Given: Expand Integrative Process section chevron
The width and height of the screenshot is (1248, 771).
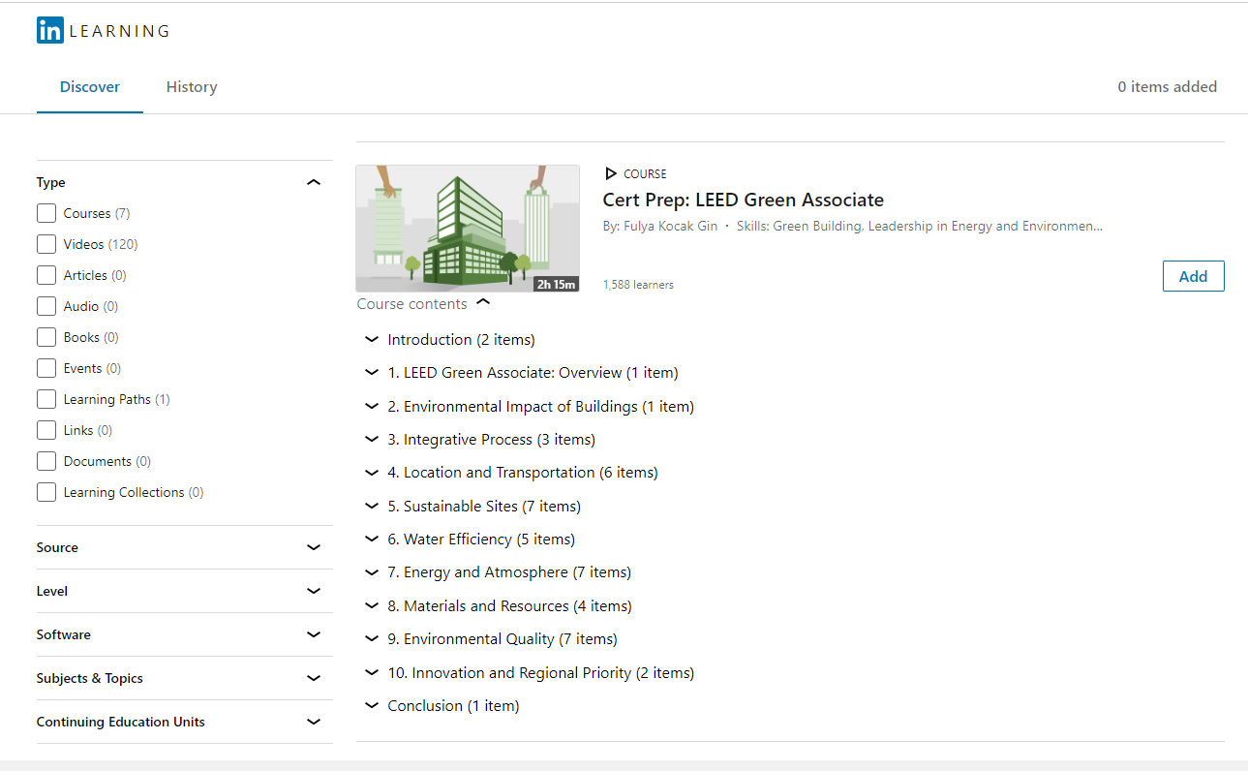Looking at the screenshot, I should 371,440.
